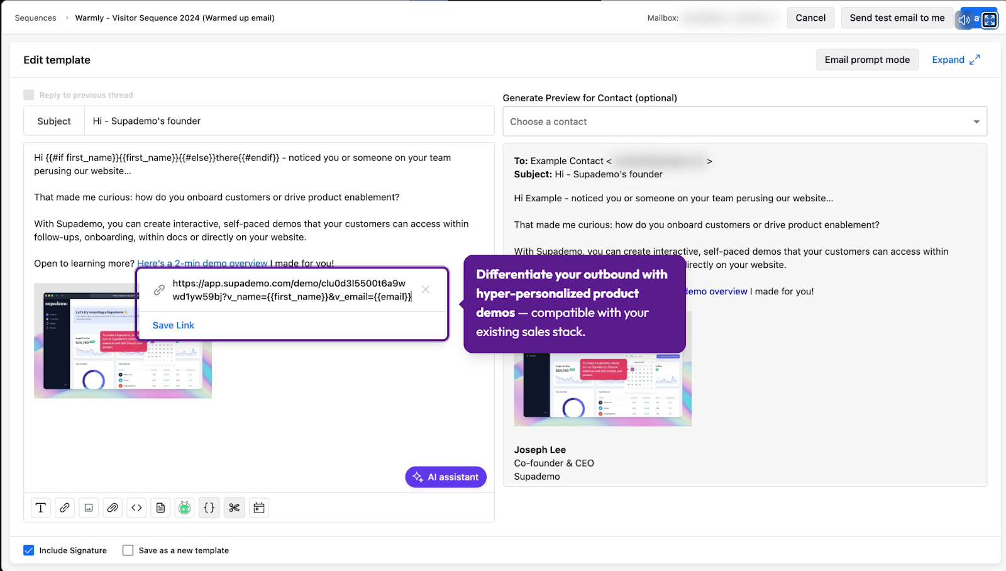This screenshot has height=571, width=1006.
Task: Send test email to me
Action: point(897,18)
